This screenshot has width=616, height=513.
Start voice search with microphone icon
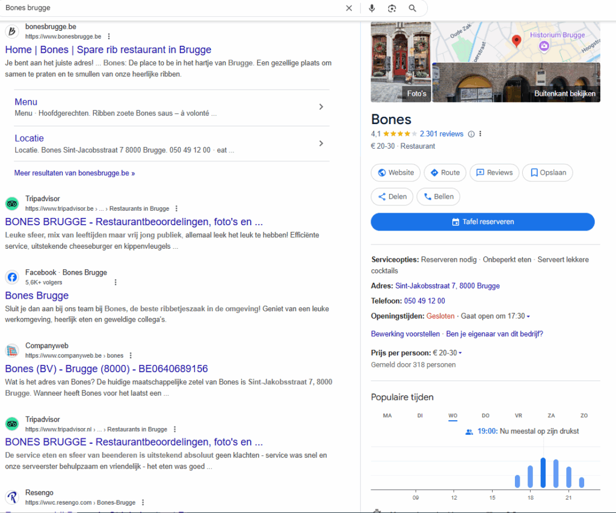[x=372, y=8]
